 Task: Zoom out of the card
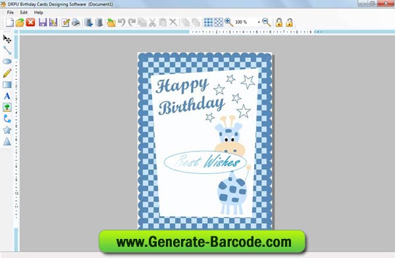coord(266,22)
